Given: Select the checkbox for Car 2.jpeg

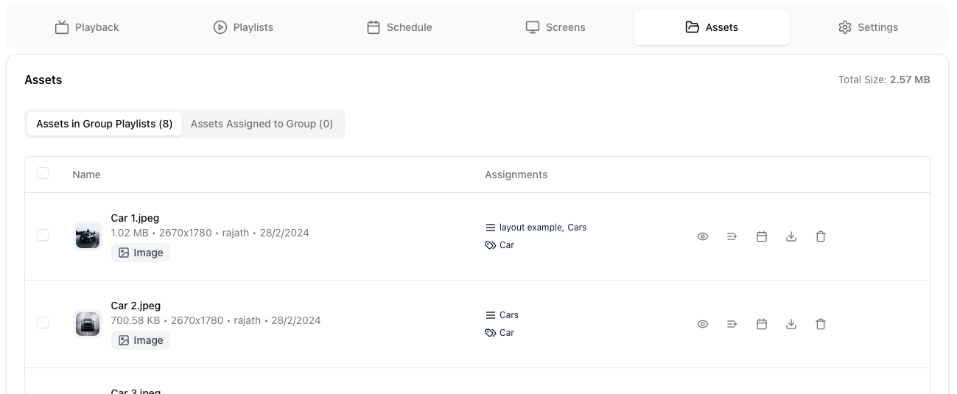Looking at the screenshot, I should tap(43, 323).
